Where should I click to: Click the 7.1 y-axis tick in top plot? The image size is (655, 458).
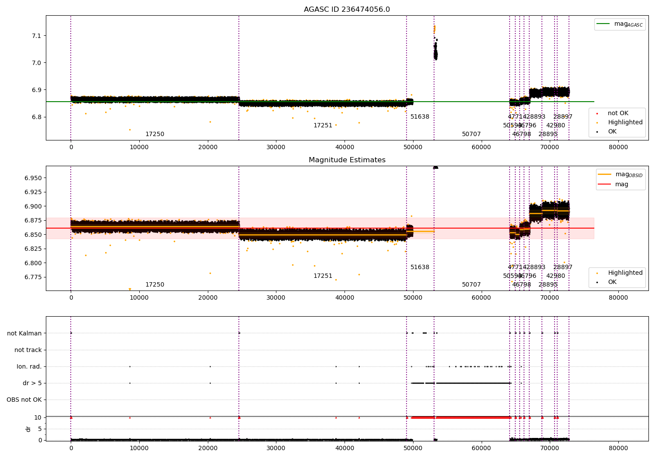tap(37, 36)
